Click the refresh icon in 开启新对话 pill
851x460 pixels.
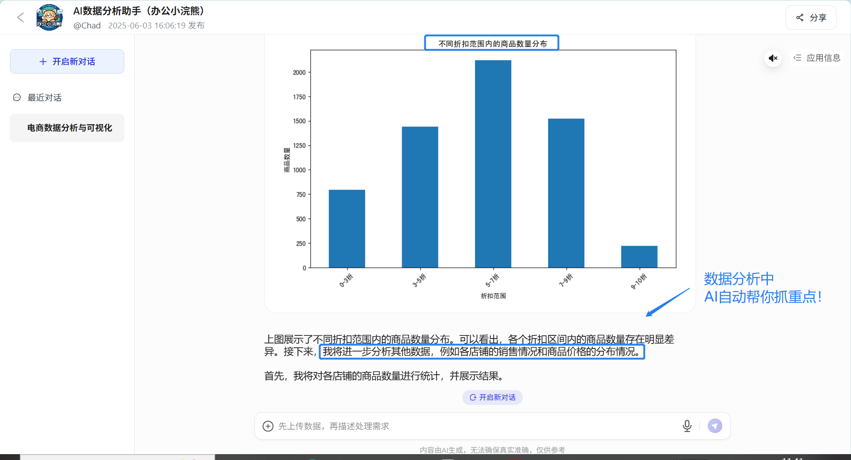tap(473, 397)
